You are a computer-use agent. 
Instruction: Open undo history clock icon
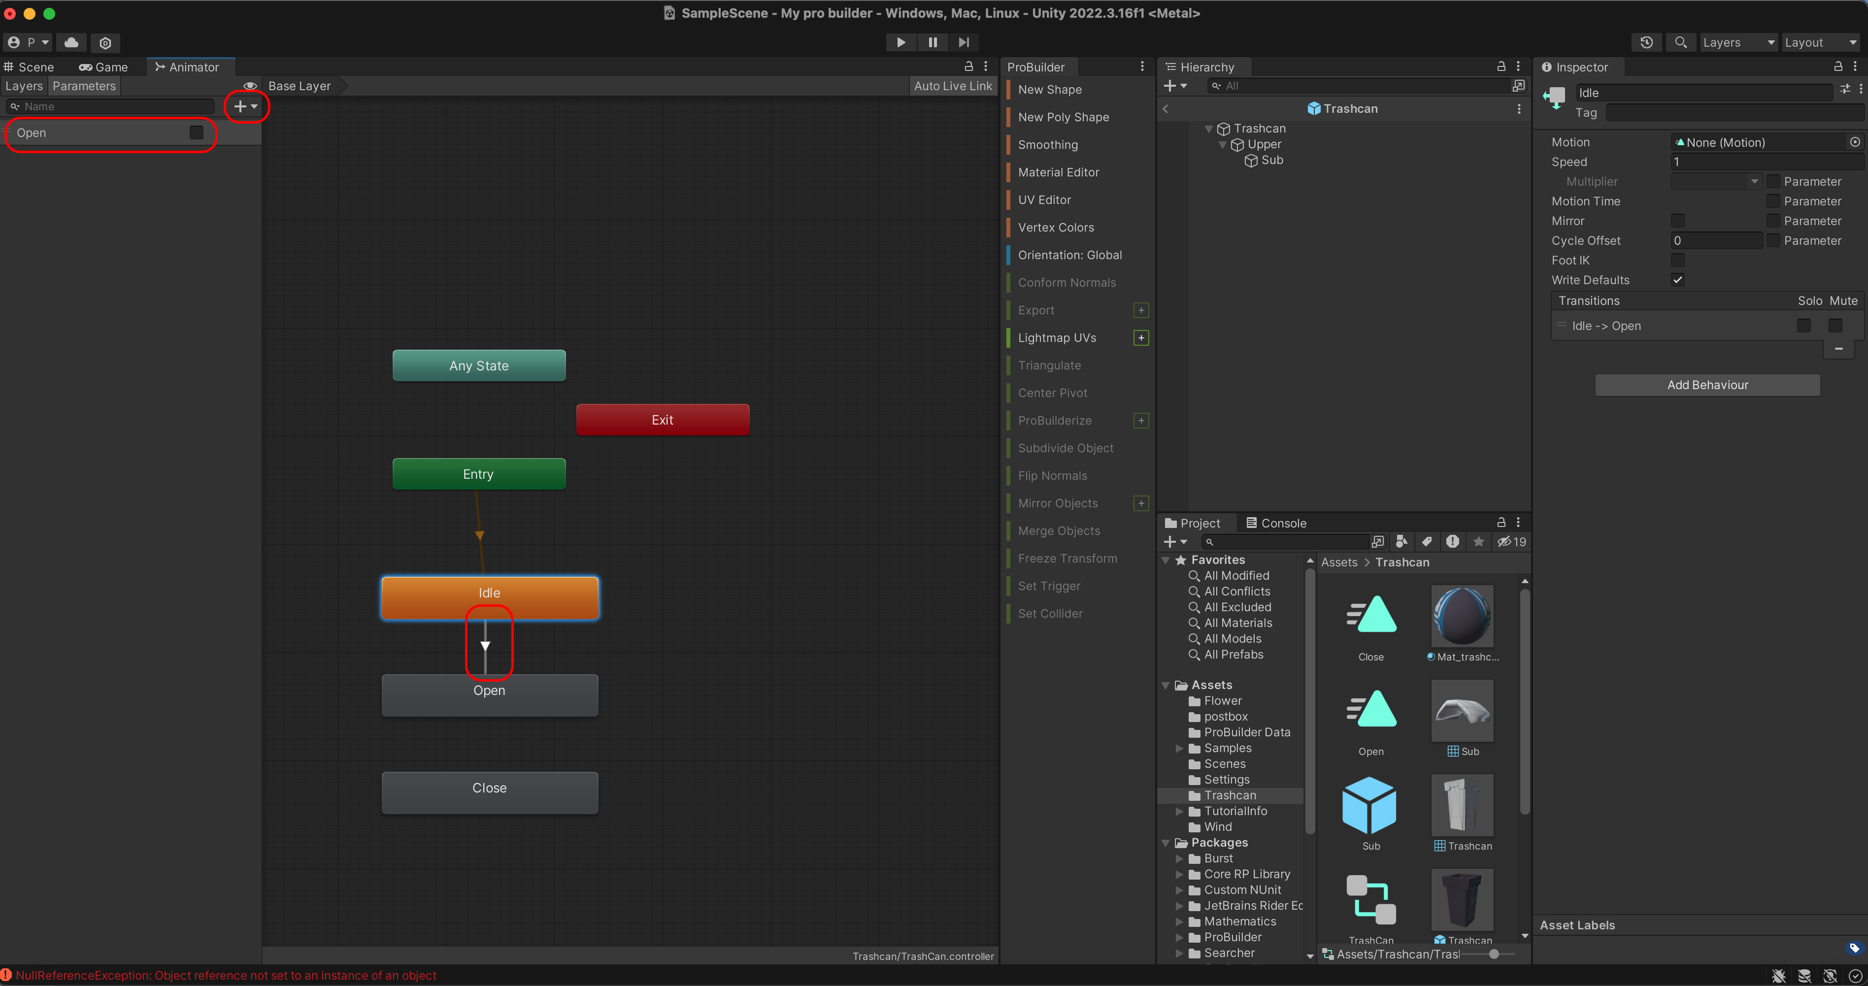point(1646,43)
